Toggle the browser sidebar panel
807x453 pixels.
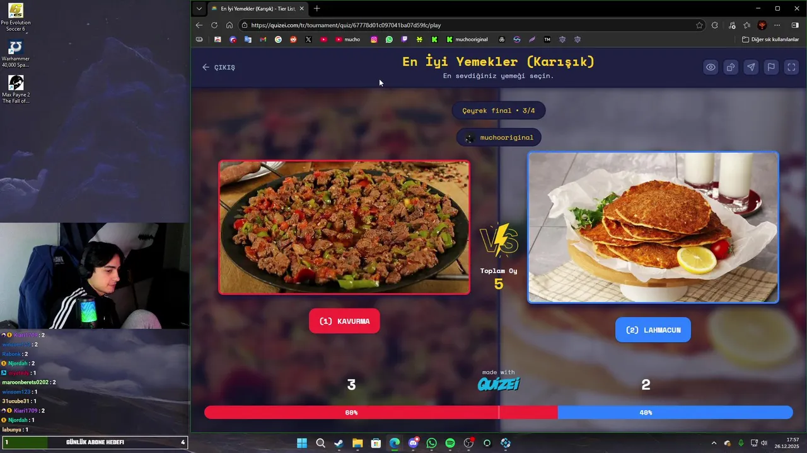coord(795,25)
